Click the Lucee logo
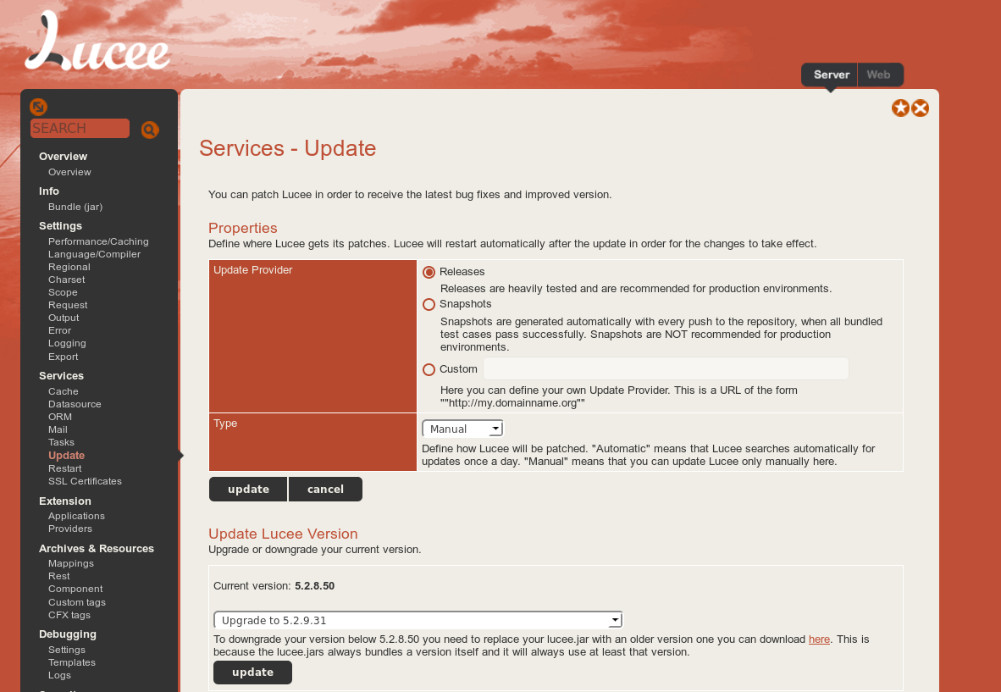Viewport: 1001px width, 692px height. pos(97,41)
